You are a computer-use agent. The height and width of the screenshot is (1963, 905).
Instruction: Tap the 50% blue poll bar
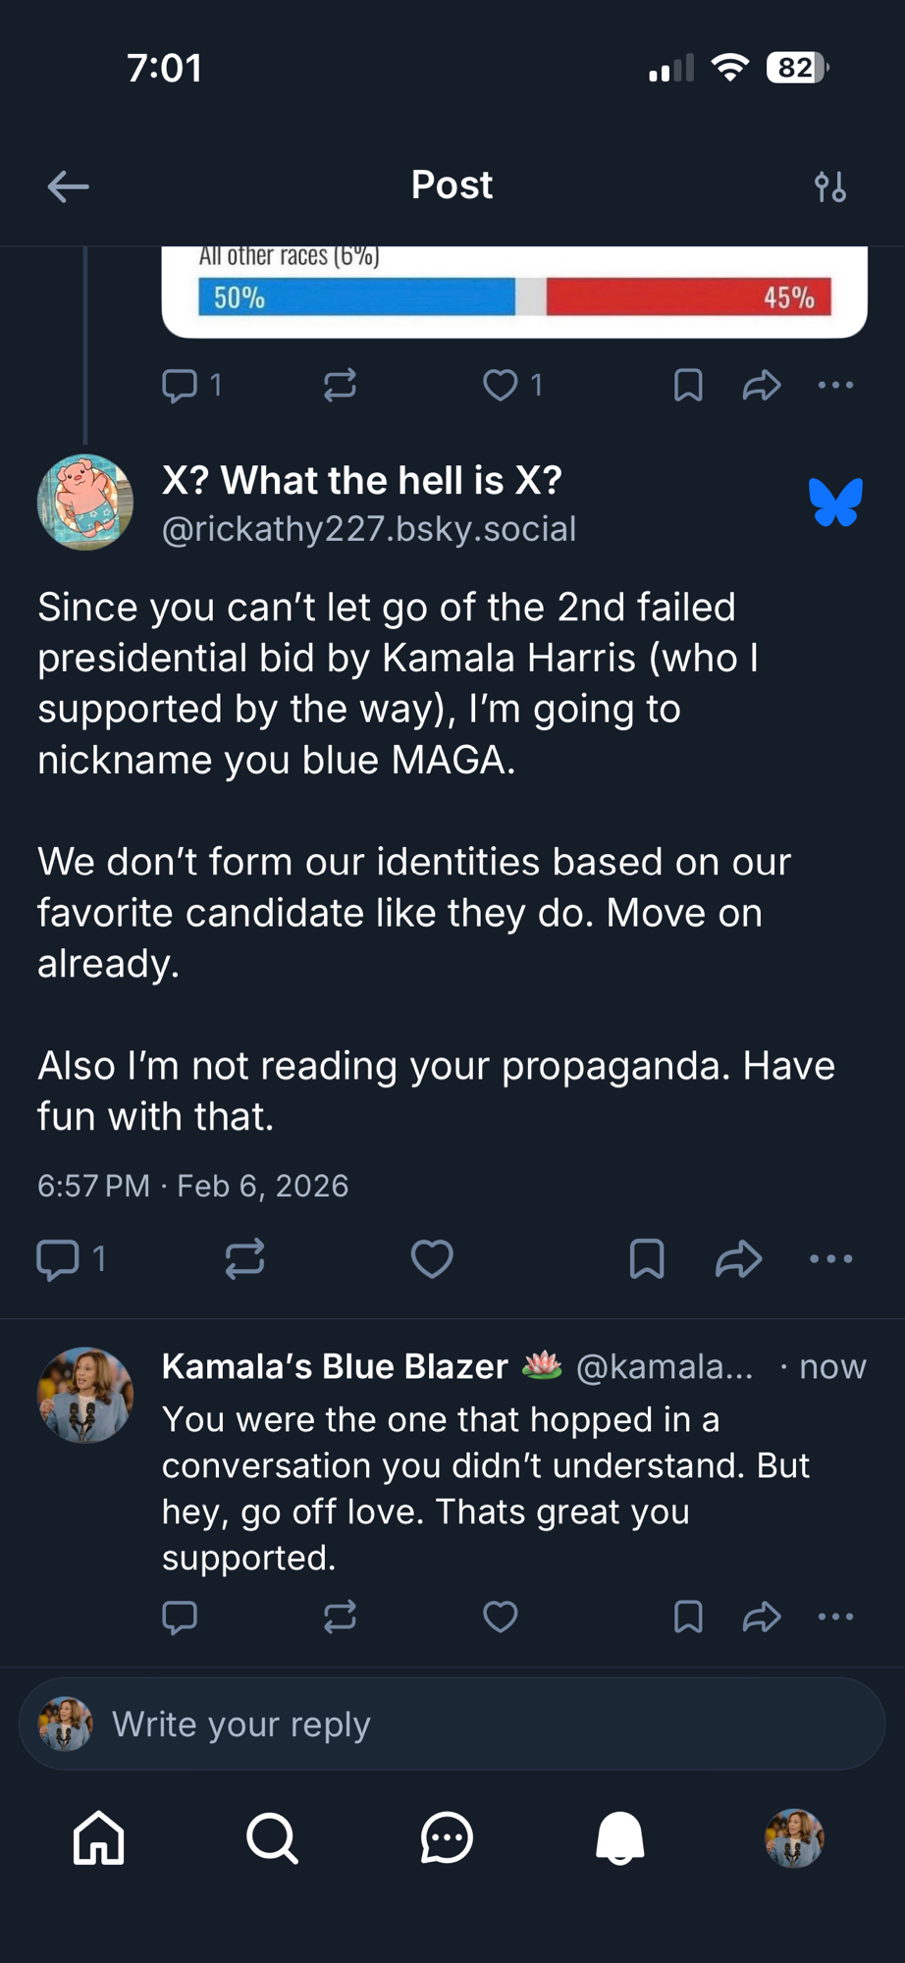point(356,297)
